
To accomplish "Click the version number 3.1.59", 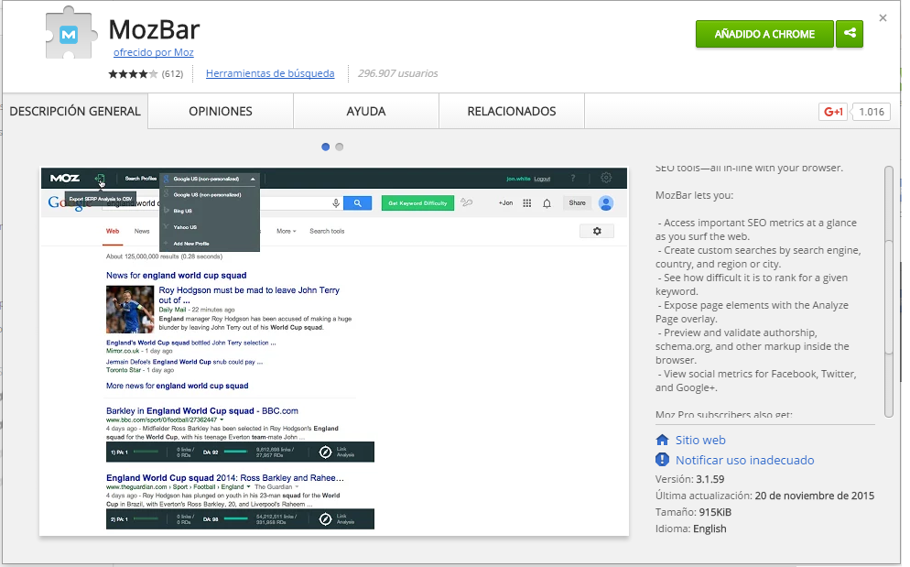I will [x=710, y=479].
